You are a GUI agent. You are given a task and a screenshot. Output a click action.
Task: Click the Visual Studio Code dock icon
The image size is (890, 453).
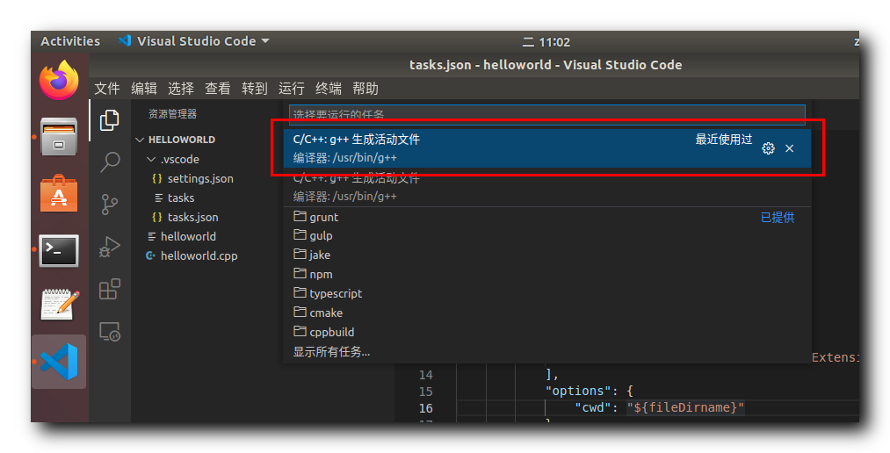click(59, 362)
